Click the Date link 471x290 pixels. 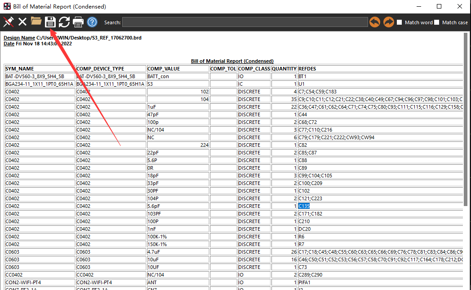coord(9,44)
